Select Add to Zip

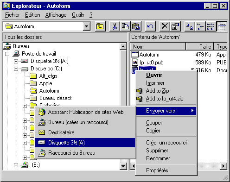pos(166,91)
